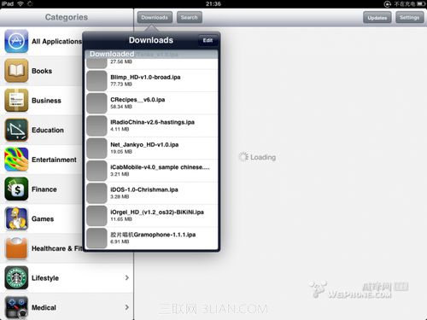427x320 pixels.
Task: Select the Games Homer Simpson icon
Action: (16, 218)
